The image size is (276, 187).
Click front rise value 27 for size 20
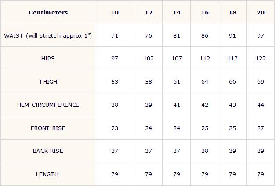[261, 128]
